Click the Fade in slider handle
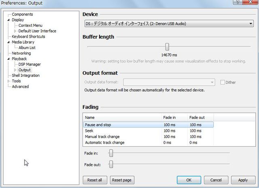The height and width of the screenshot is (188, 259). [111, 153]
